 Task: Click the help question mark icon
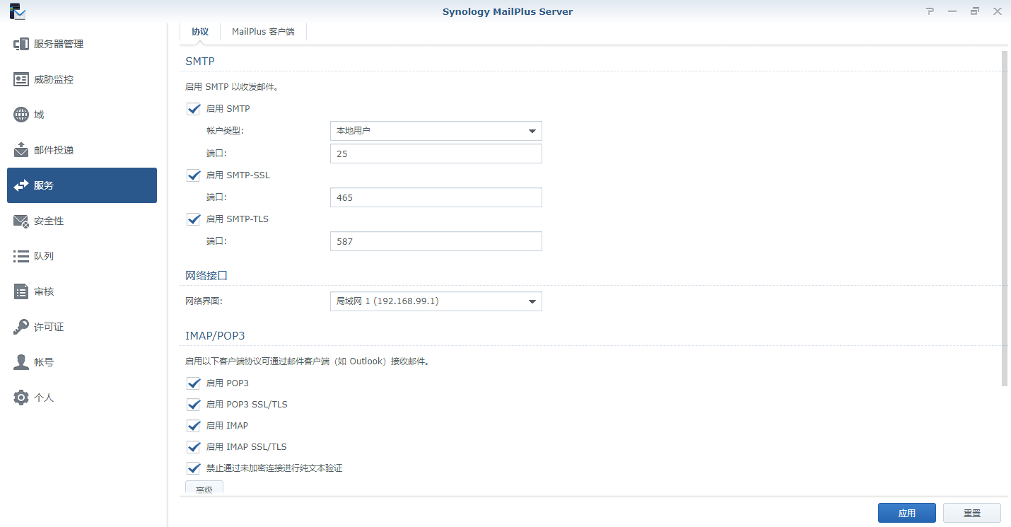930,11
